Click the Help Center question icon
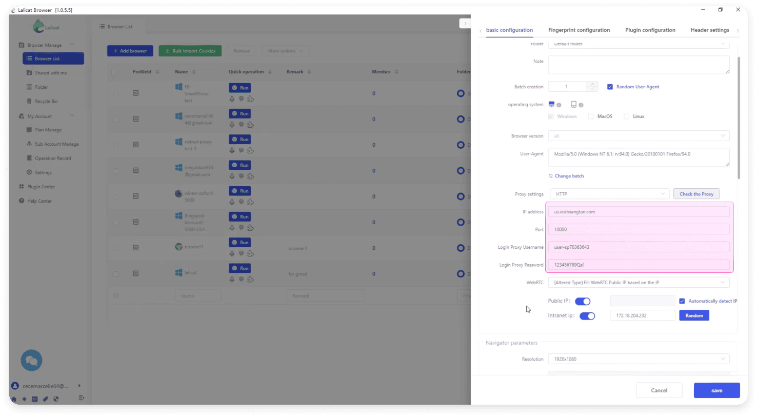757x417 pixels. point(22,201)
